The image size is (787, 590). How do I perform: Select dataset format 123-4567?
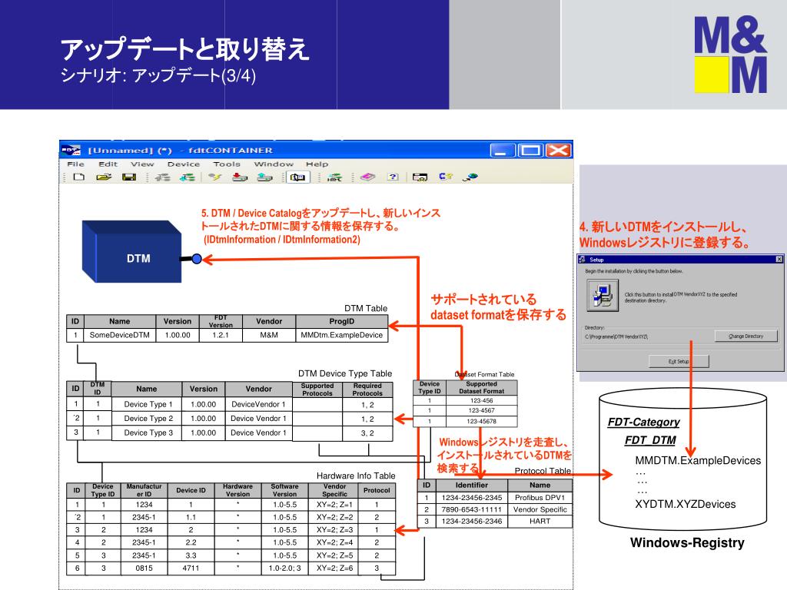point(481,410)
